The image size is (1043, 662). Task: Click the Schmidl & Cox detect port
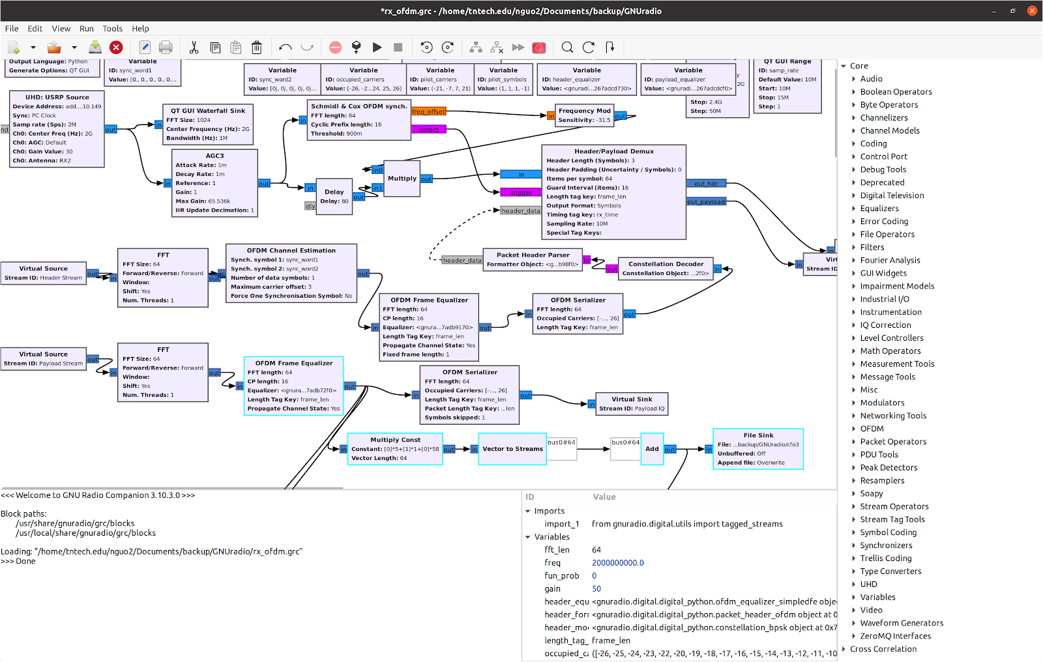click(428, 130)
